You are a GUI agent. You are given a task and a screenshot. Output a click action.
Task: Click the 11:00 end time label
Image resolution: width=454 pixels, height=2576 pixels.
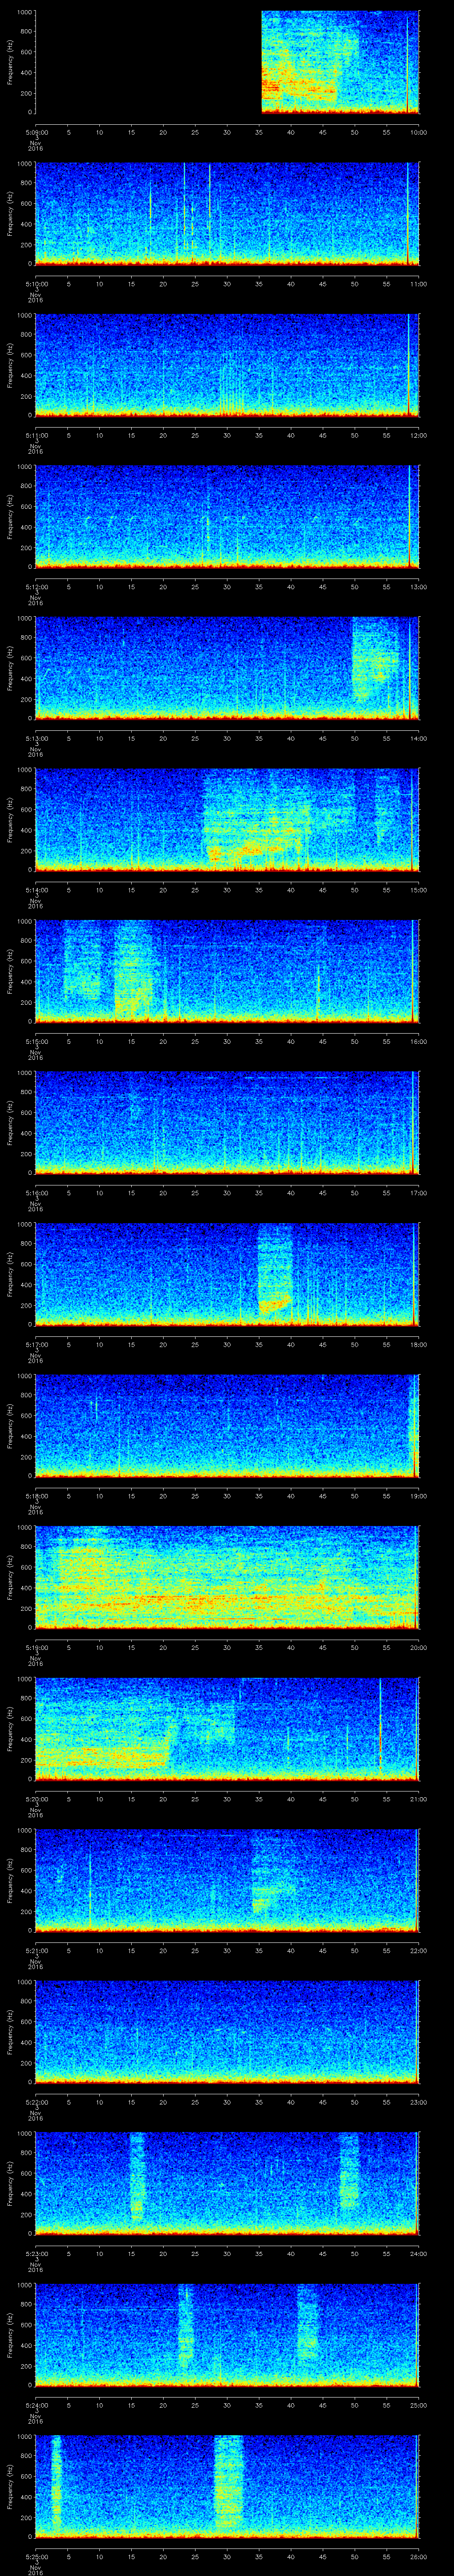pyautogui.click(x=419, y=284)
